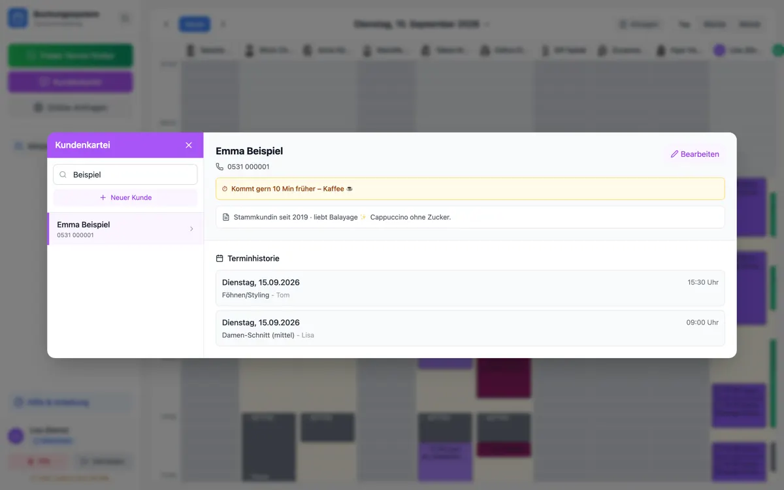Open the Bearbeiten edit button
784x490 pixels.
(x=694, y=154)
